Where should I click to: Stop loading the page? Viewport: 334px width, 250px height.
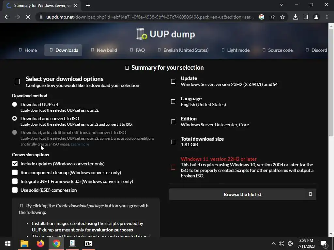[28, 17]
